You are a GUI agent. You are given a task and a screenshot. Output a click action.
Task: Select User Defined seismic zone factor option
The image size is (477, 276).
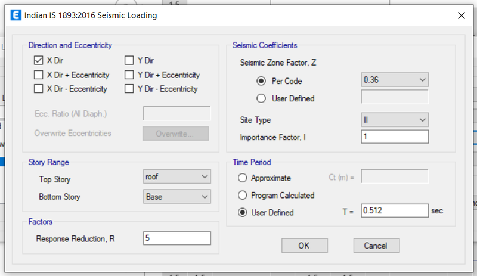pos(261,98)
